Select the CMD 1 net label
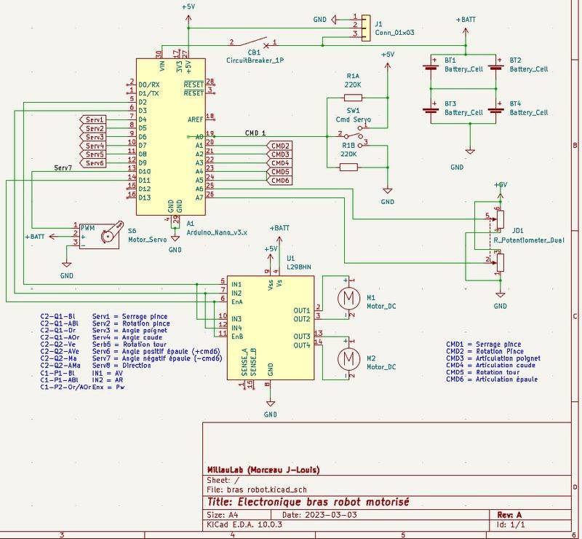Screen dimensions: 582x539 tap(255, 133)
